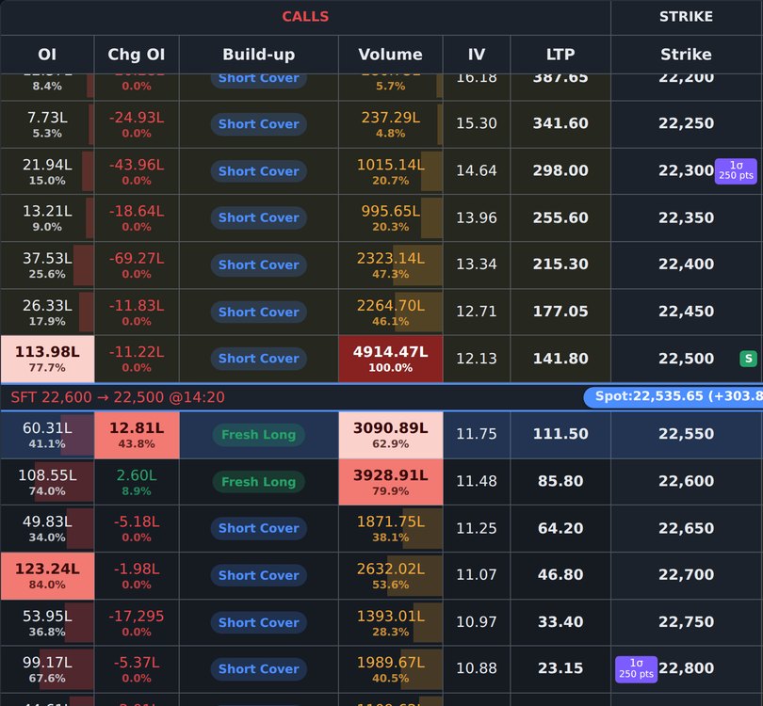The height and width of the screenshot is (706, 763).
Task: Select strike 22,650
Action: [686, 528]
